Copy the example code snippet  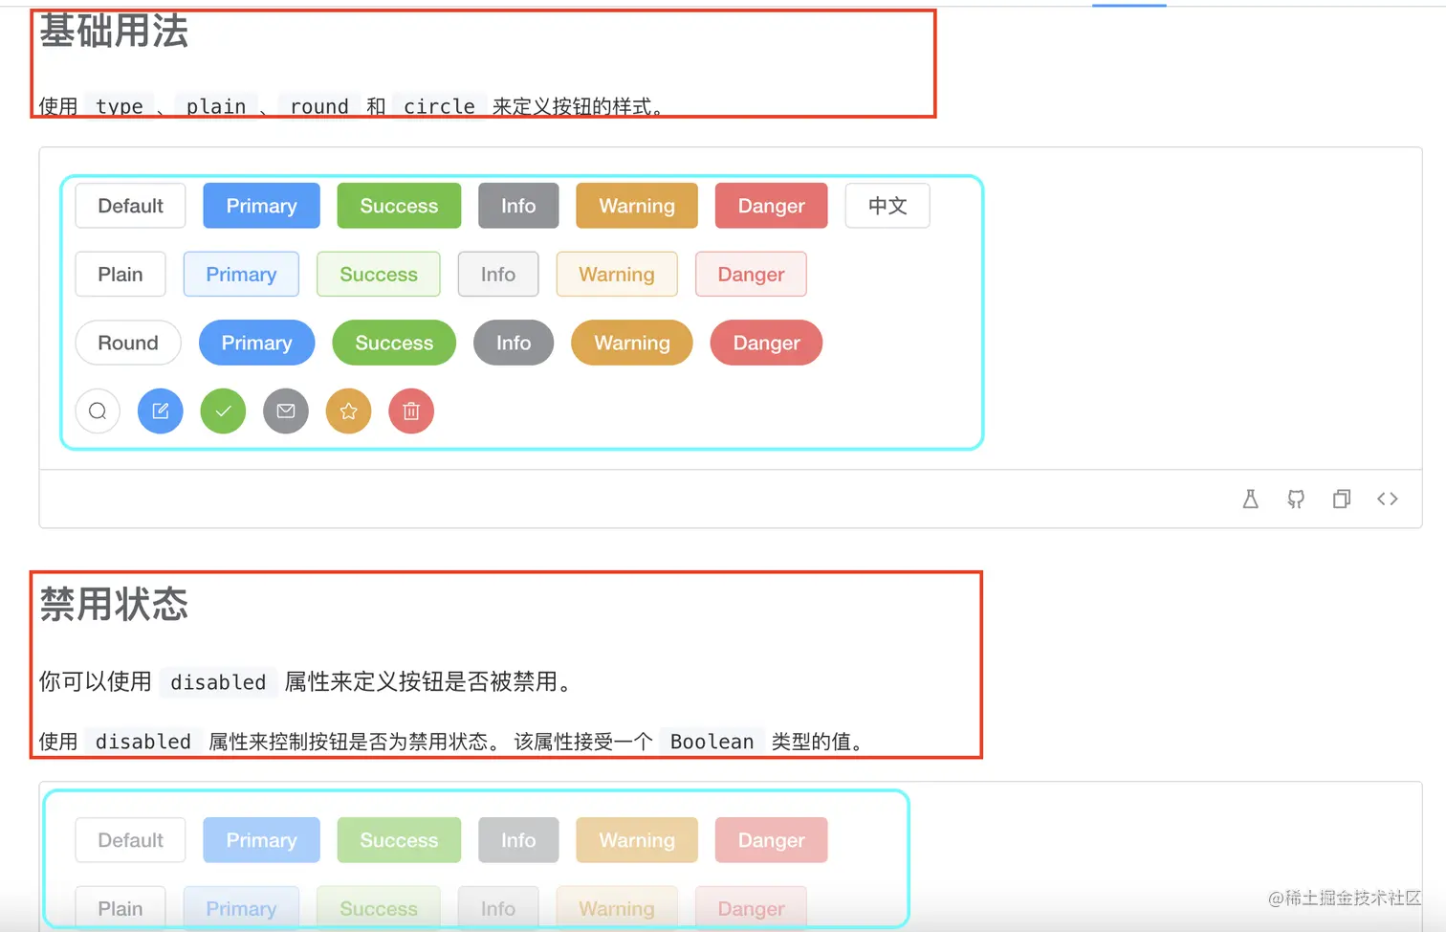pyautogui.click(x=1341, y=499)
